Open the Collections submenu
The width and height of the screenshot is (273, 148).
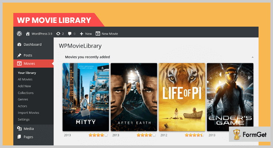pyautogui.click(x=26, y=93)
